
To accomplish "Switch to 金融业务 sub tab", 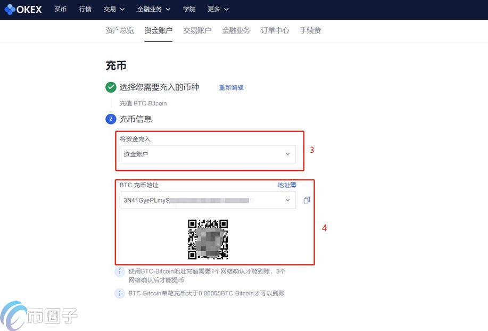I will (236, 30).
